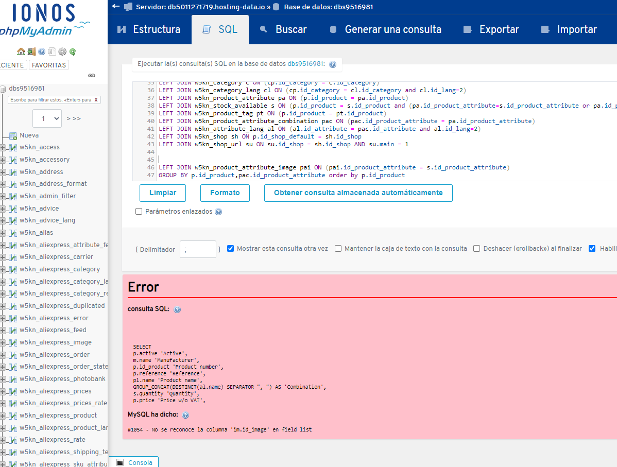The width and height of the screenshot is (617, 467).
Task: Click the Formato button
Action: coord(225,193)
